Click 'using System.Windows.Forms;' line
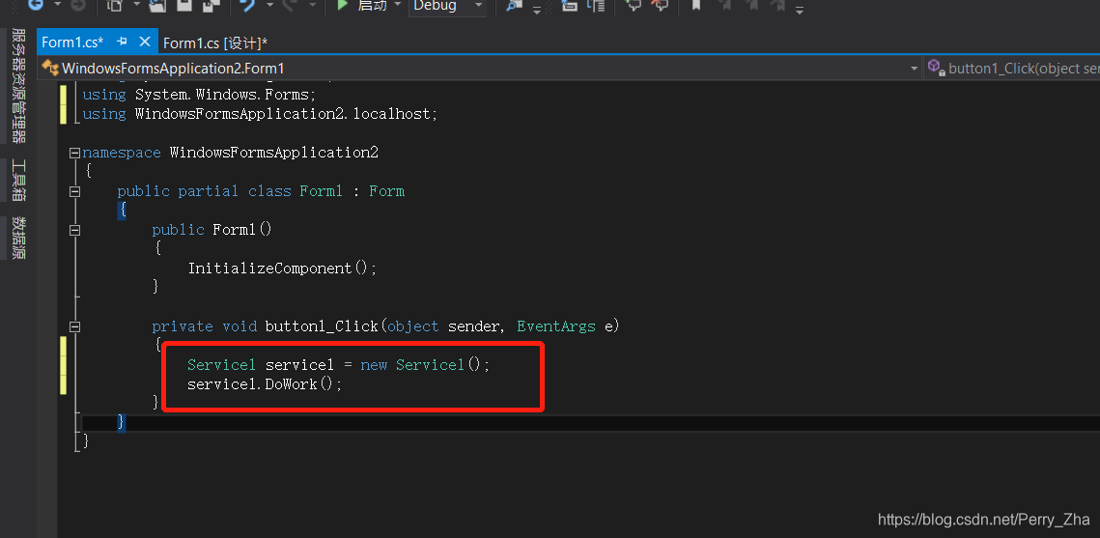Viewport: 1100px width, 538px height. [199, 94]
